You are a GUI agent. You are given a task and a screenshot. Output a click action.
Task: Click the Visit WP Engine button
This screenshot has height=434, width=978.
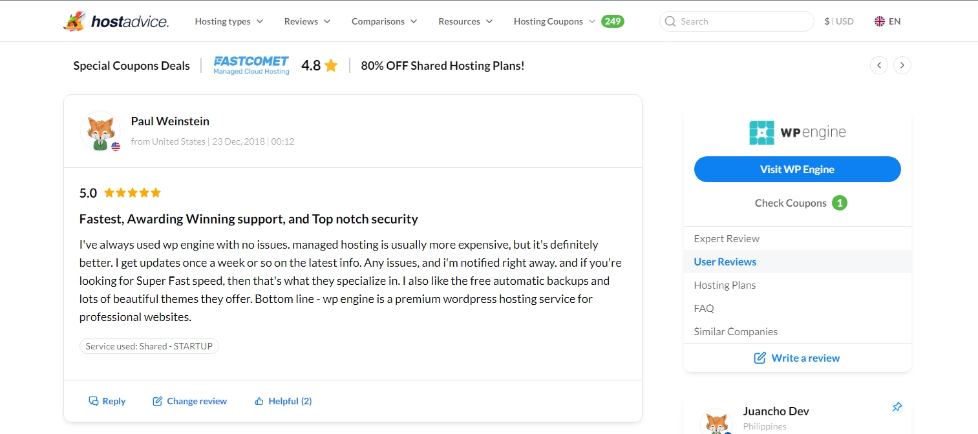pos(797,169)
